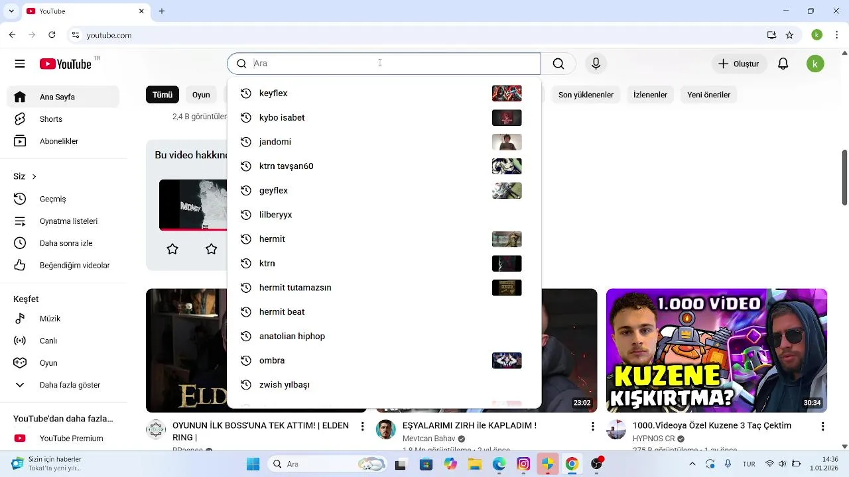Open Canlı in Keşfet section

(64, 341)
